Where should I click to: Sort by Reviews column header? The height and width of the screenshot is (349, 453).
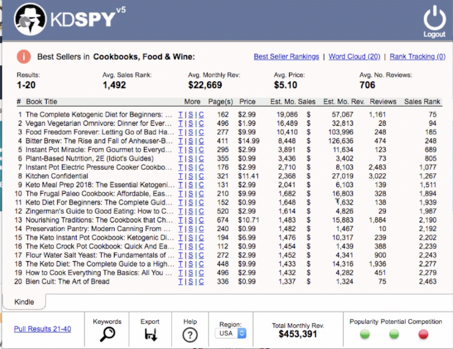pos(383,102)
